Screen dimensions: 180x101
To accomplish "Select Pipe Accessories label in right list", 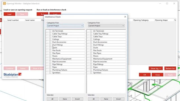I will pyautogui.click(x=100, y=62).
